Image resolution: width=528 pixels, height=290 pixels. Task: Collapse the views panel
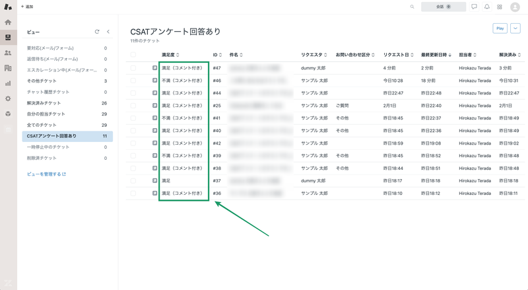click(x=108, y=32)
